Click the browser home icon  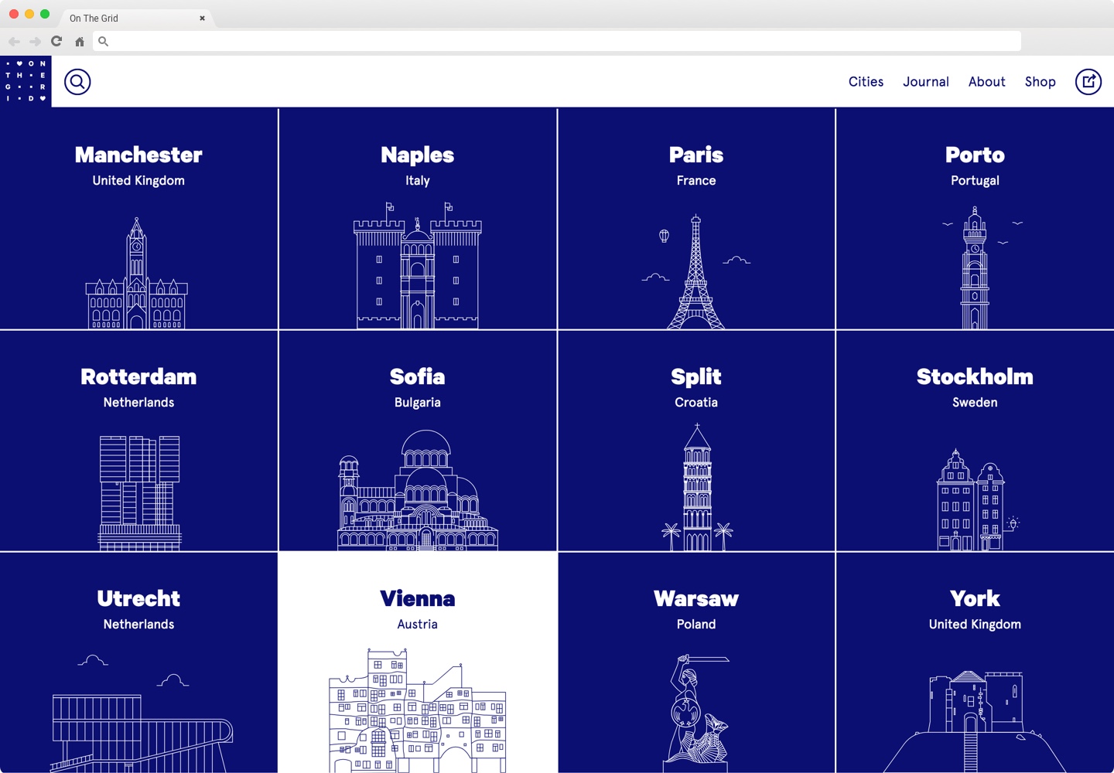coord(80,42)
